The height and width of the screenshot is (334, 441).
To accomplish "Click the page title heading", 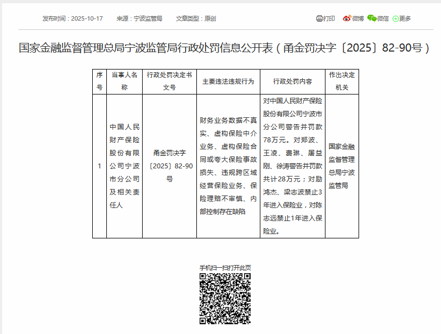I will pyautogui.click(x=225, y=48).
